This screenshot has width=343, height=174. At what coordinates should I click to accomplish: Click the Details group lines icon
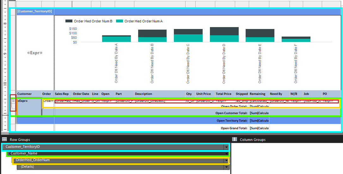[x=19, y=167]
